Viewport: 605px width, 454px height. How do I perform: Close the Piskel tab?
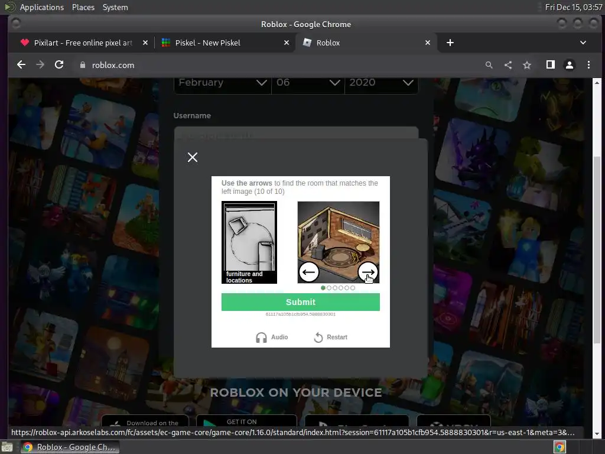tap(287, 43)
